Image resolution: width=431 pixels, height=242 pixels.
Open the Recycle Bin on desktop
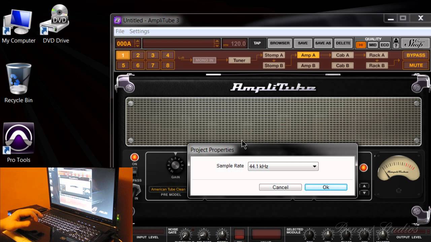point(19,83)
